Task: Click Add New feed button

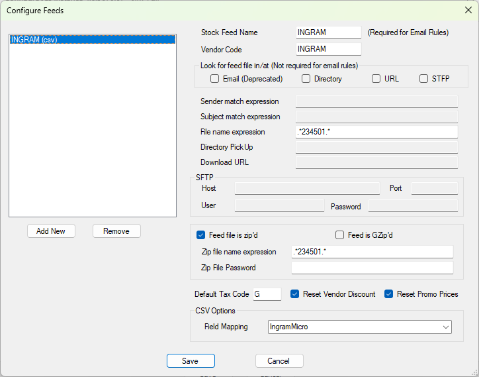Action: click(x=51, y=231)
